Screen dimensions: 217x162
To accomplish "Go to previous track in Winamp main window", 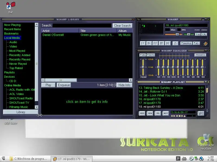I will [x=143, y=43].
